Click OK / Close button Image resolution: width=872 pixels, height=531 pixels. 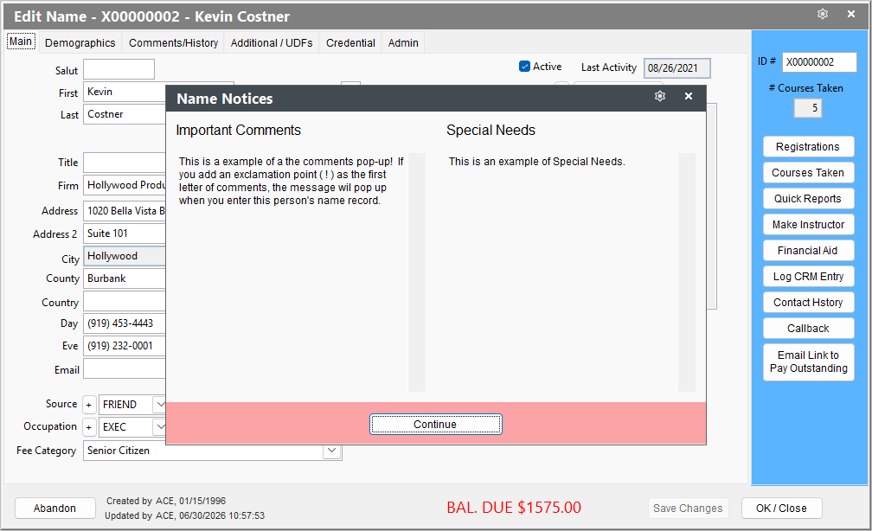click(x=781, y=509)
